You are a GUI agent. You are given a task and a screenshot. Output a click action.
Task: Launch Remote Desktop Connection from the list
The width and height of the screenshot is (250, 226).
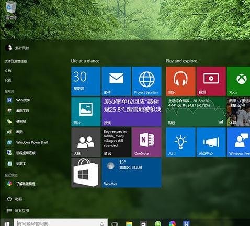(x=20, y=153)
